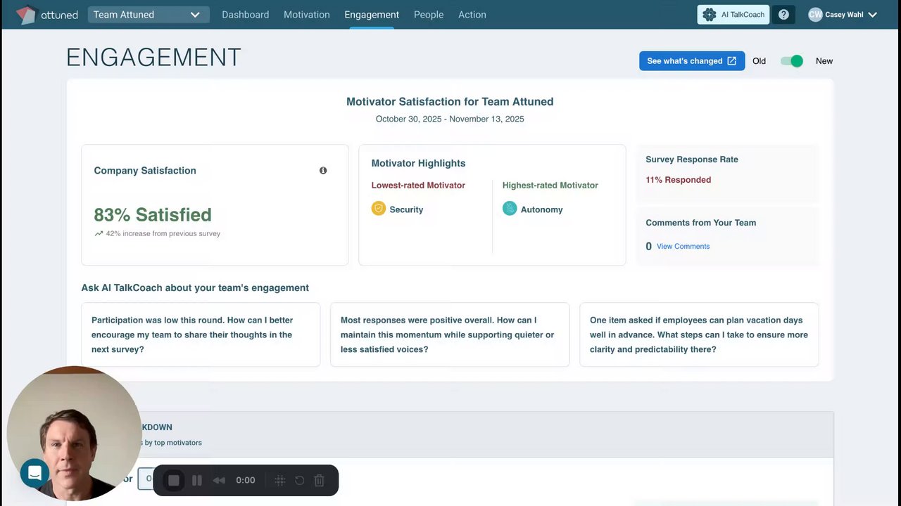Select the Engagement tab
901x506 pixels.
tap(372, 15)
